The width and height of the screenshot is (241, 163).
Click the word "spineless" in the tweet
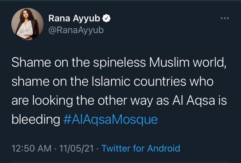click(x=119, y=63)
